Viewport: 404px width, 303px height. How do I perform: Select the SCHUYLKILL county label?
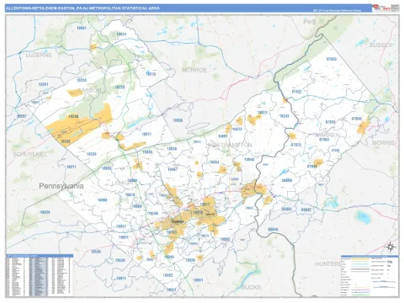tap(30, 154)
